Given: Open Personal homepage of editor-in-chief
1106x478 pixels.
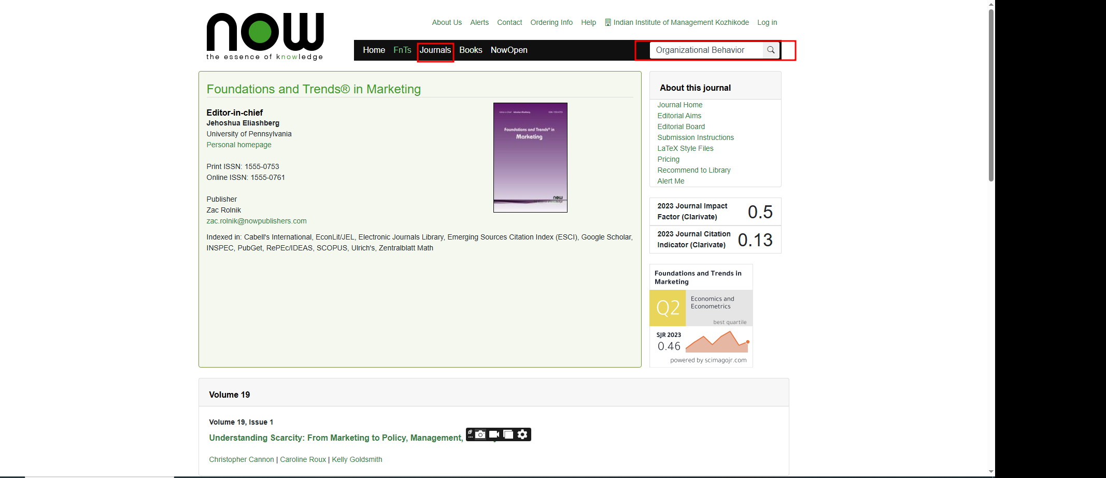Looking at the screenshot, I should coord(239,145).
